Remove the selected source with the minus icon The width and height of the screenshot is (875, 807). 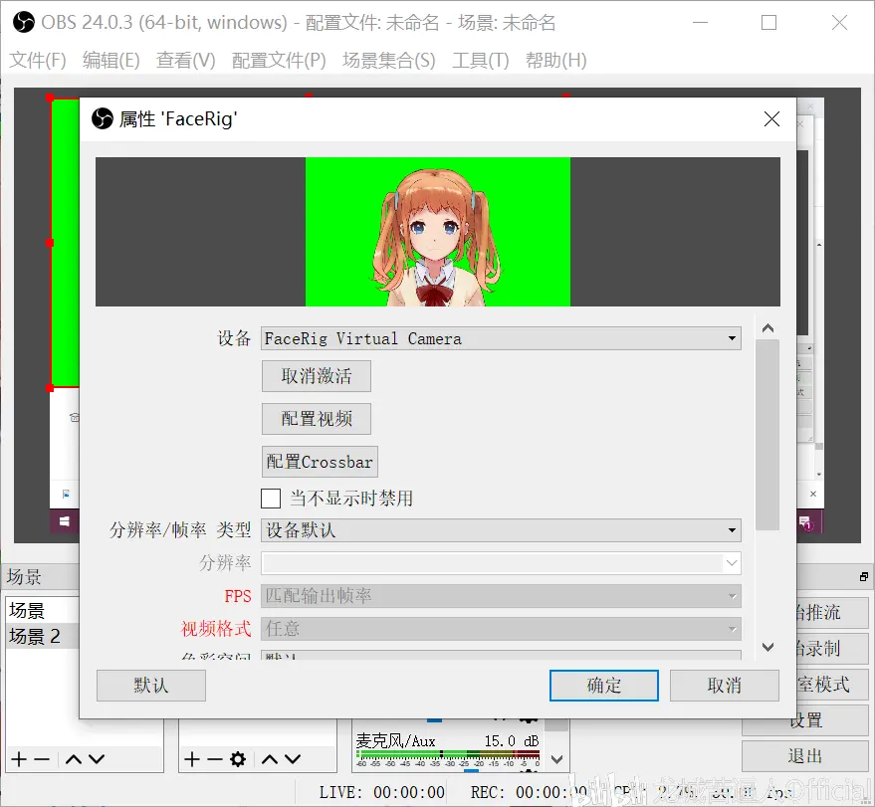pos(215,759)
